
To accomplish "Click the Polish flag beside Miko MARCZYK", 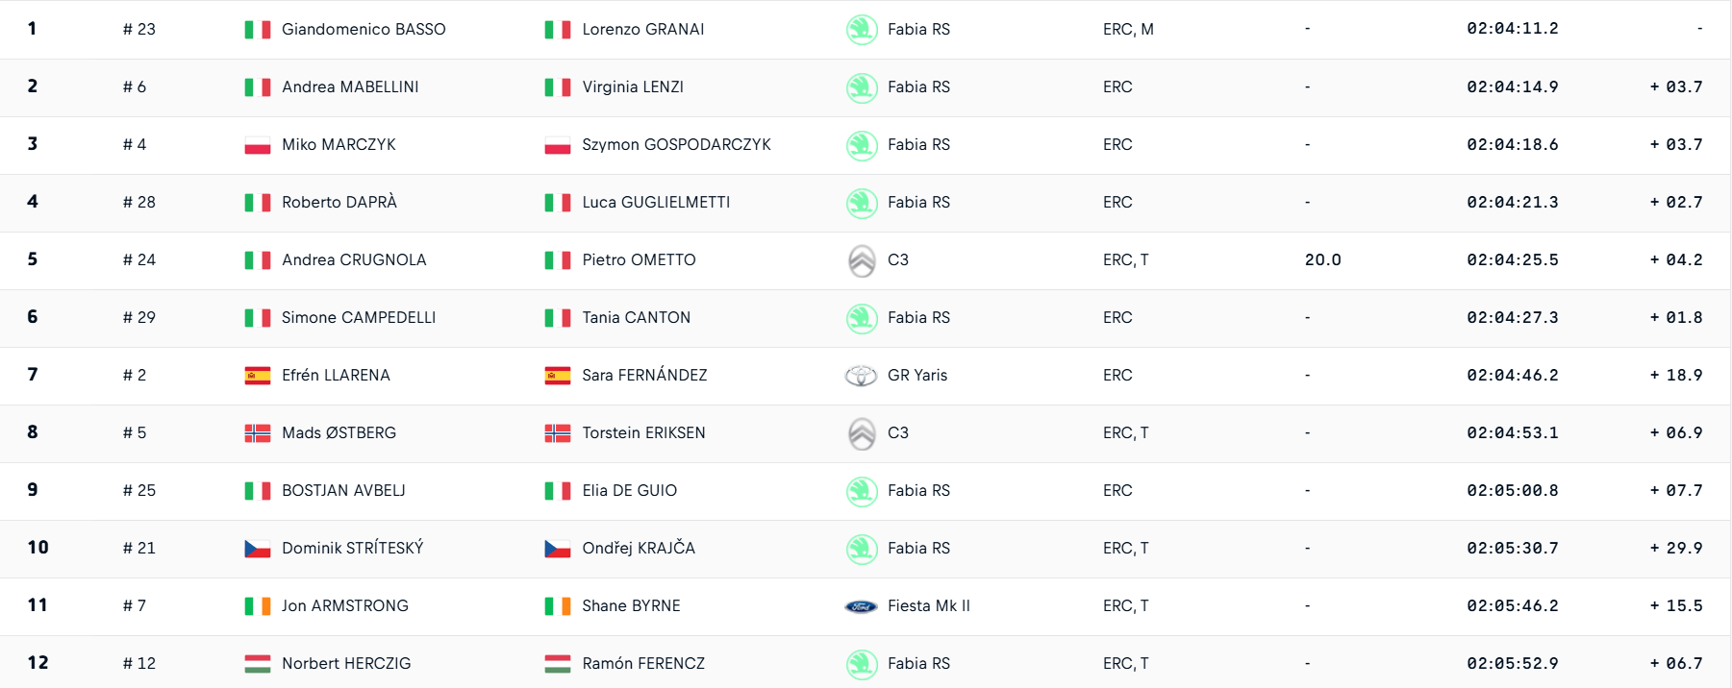I will pos(258,145).
